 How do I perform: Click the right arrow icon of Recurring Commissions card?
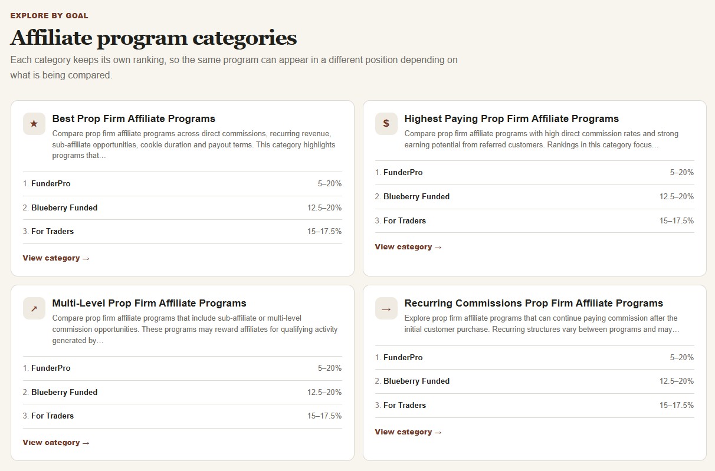[x=386, y=308]
